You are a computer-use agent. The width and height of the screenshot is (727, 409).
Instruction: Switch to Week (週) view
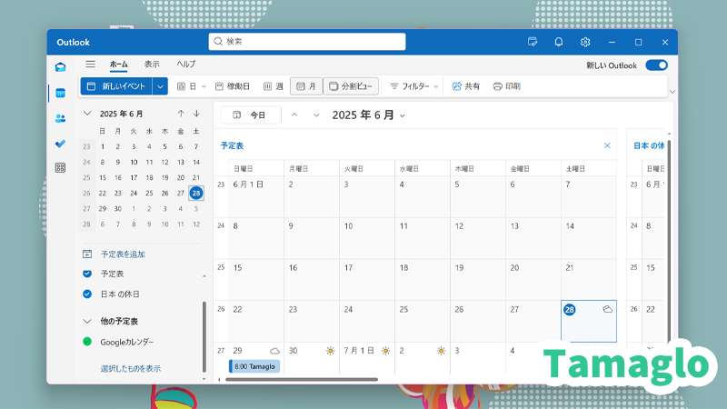point(274,86)
